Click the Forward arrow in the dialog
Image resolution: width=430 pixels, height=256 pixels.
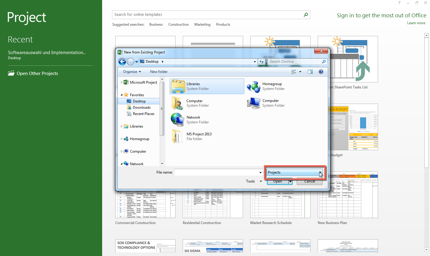(x=130, y=62)
